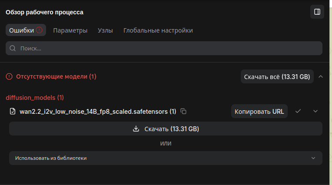332x185 pixels.
Task: Download the model with Скачать (13.31 GB)
Action: click(x=166, y=129)
